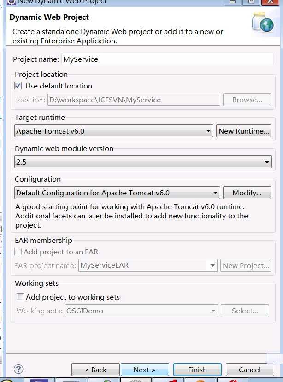Click the Dynamic Web Project globe jar icon

(x=263, y=22)
